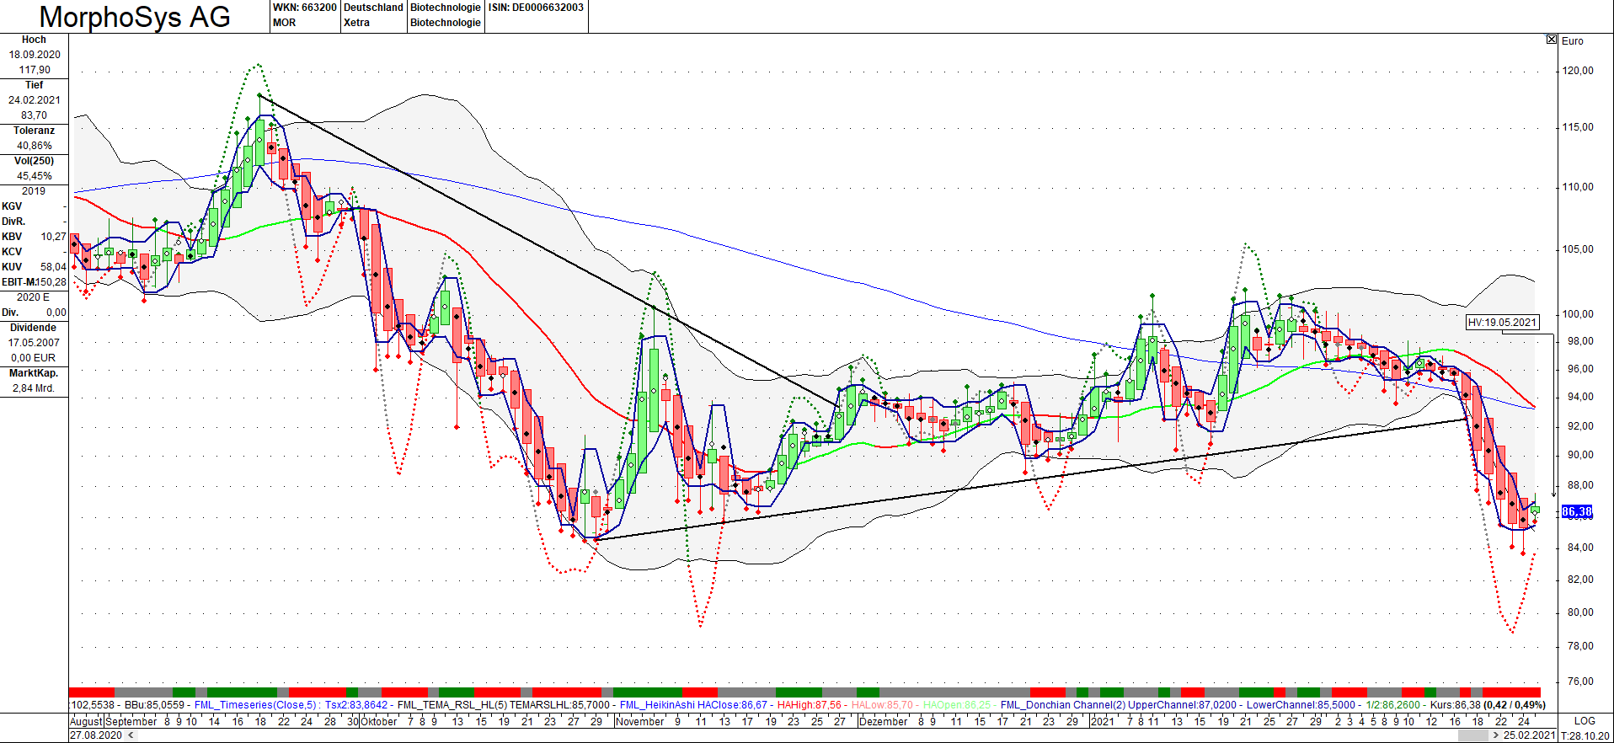Click the ISIN: DE0006632003 field
1614x743 pixels.
coord(536,8)
